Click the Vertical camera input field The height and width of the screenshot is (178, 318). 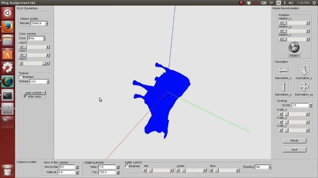(x=66, y=173)
